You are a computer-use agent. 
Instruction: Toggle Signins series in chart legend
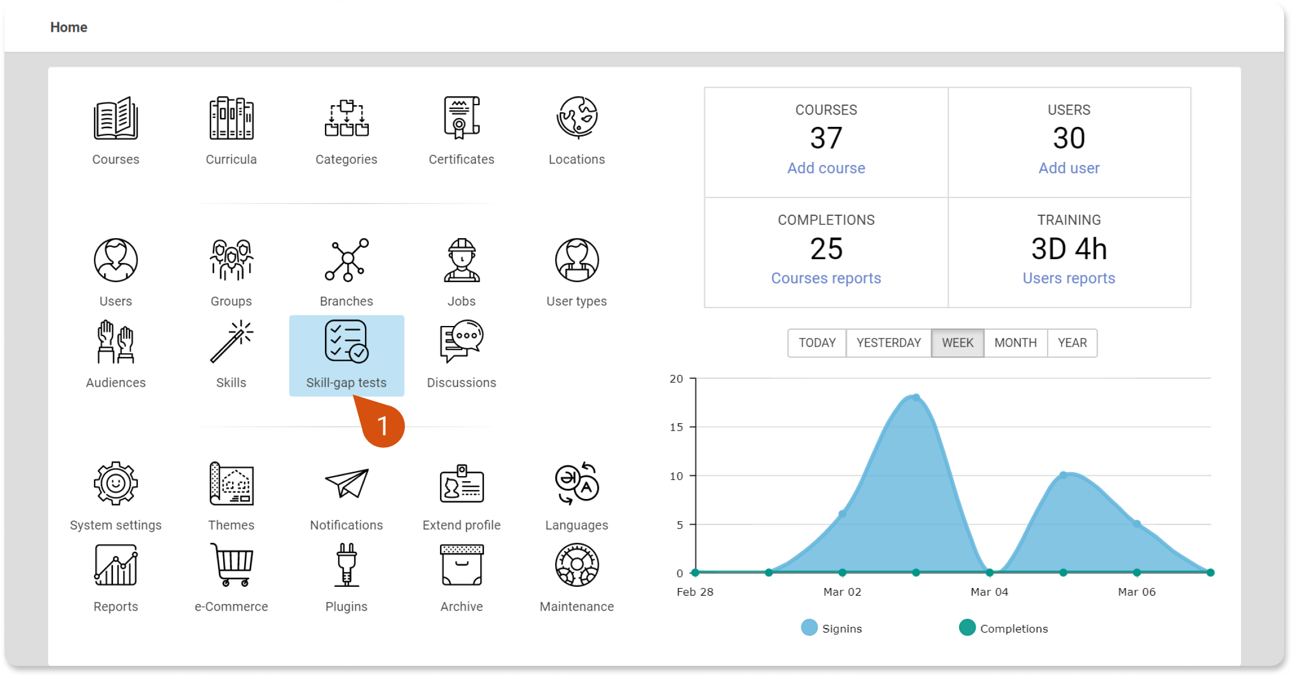point(831,628)
